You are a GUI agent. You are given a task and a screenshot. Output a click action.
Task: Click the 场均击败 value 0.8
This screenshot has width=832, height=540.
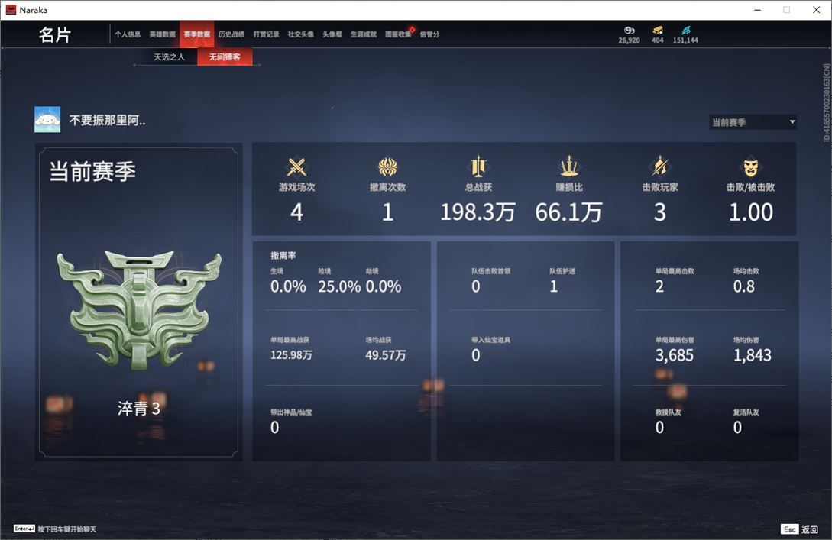(x=744, y=287)
